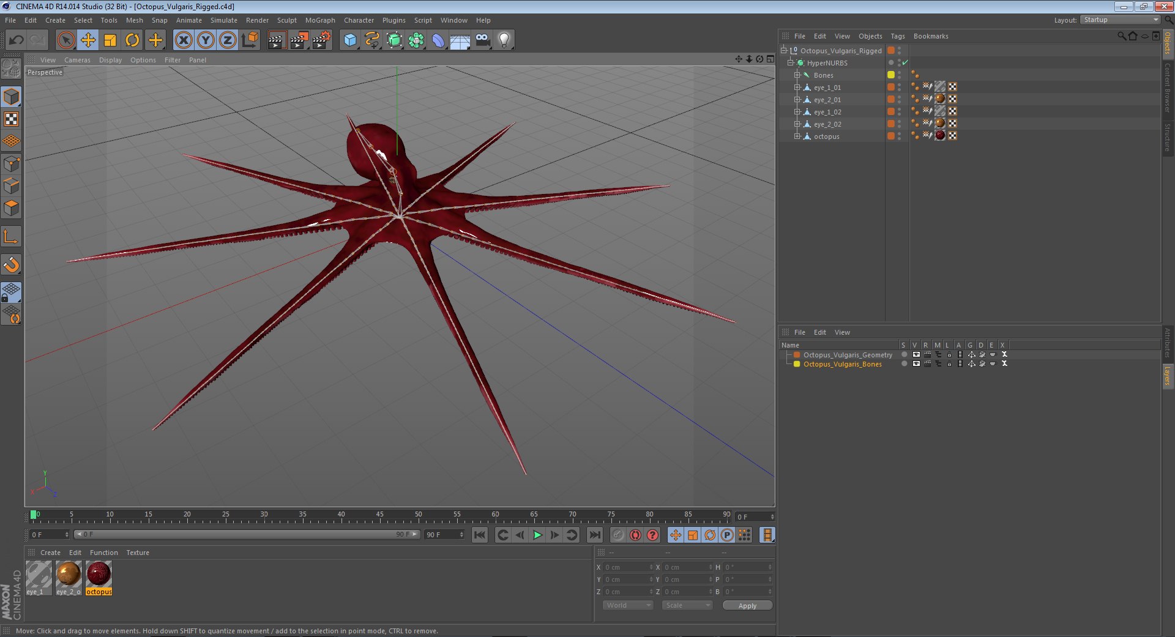Select the Texture mode icon
1175x637 pixels.
[11, 119]
